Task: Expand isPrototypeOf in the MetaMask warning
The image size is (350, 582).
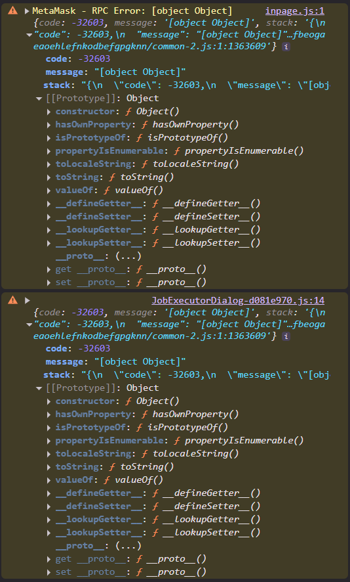Action: 49,138
